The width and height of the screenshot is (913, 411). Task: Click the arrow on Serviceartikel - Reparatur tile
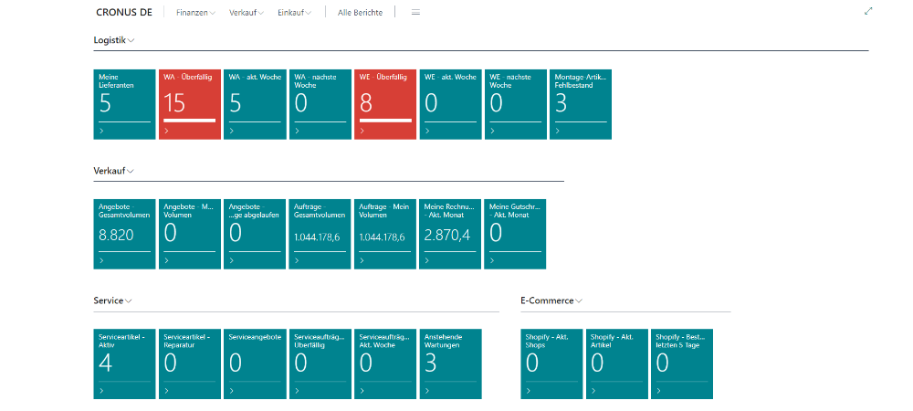[166, 391]
